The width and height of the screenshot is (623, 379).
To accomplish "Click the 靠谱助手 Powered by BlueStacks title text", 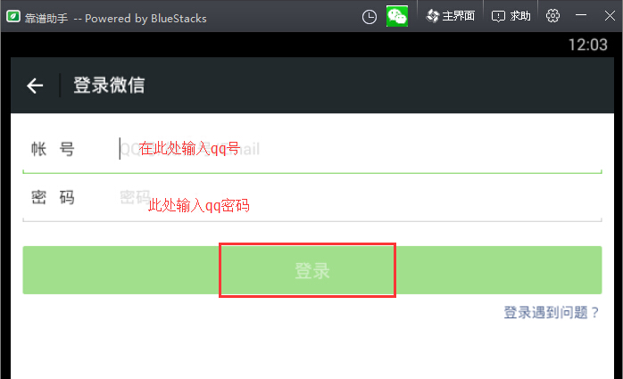I will click(116, 18).
